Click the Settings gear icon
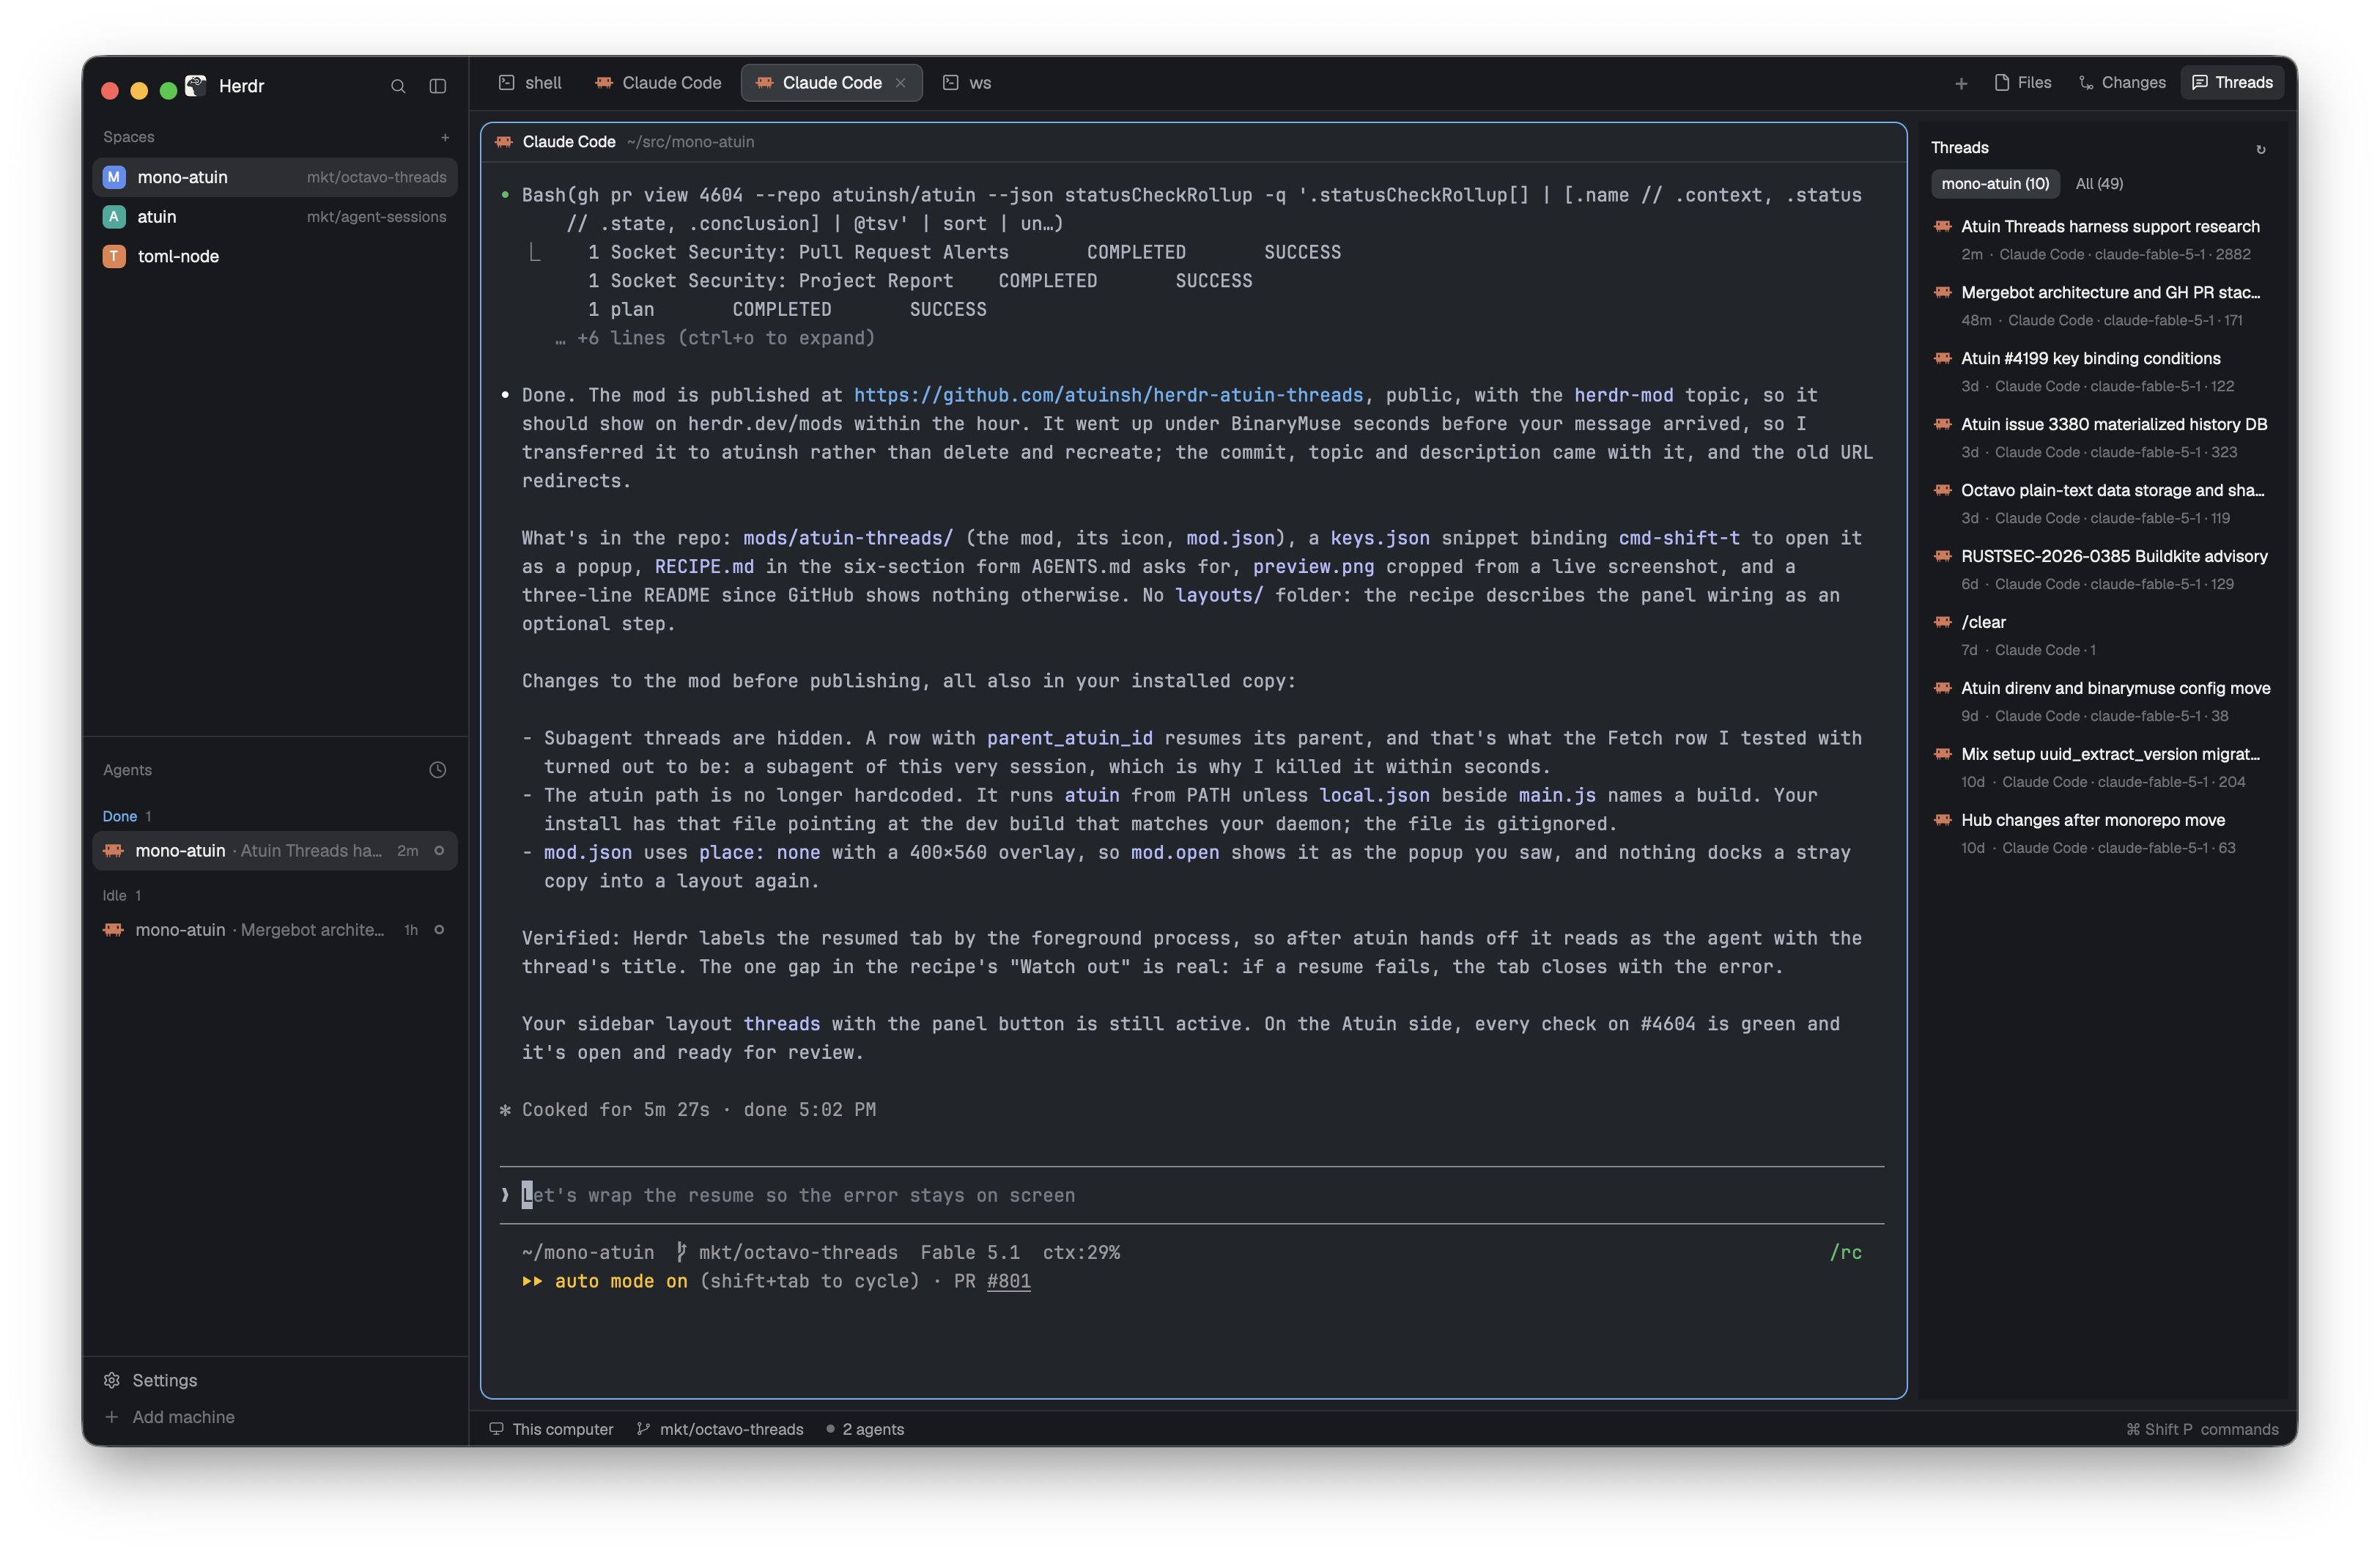Image resolution: width=2380 pixels, height=1555 pixels. coord(112,1380)
